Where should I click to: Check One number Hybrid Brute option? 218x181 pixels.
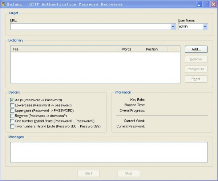pyautogui.click(x=12, y=121)
